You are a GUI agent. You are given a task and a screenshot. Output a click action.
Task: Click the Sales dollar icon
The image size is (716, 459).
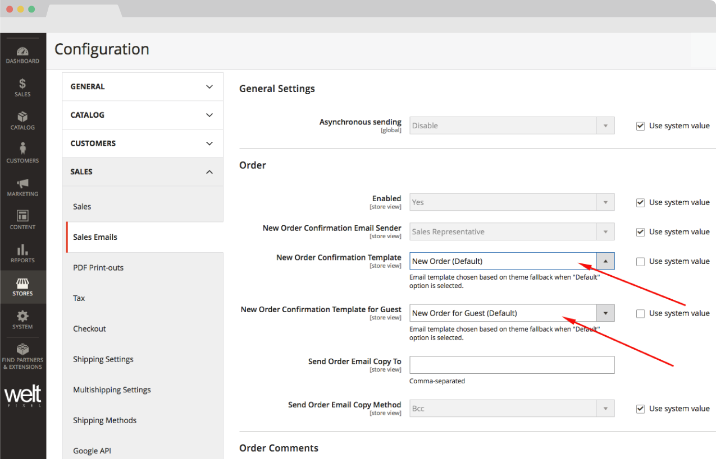click(22, 85)
